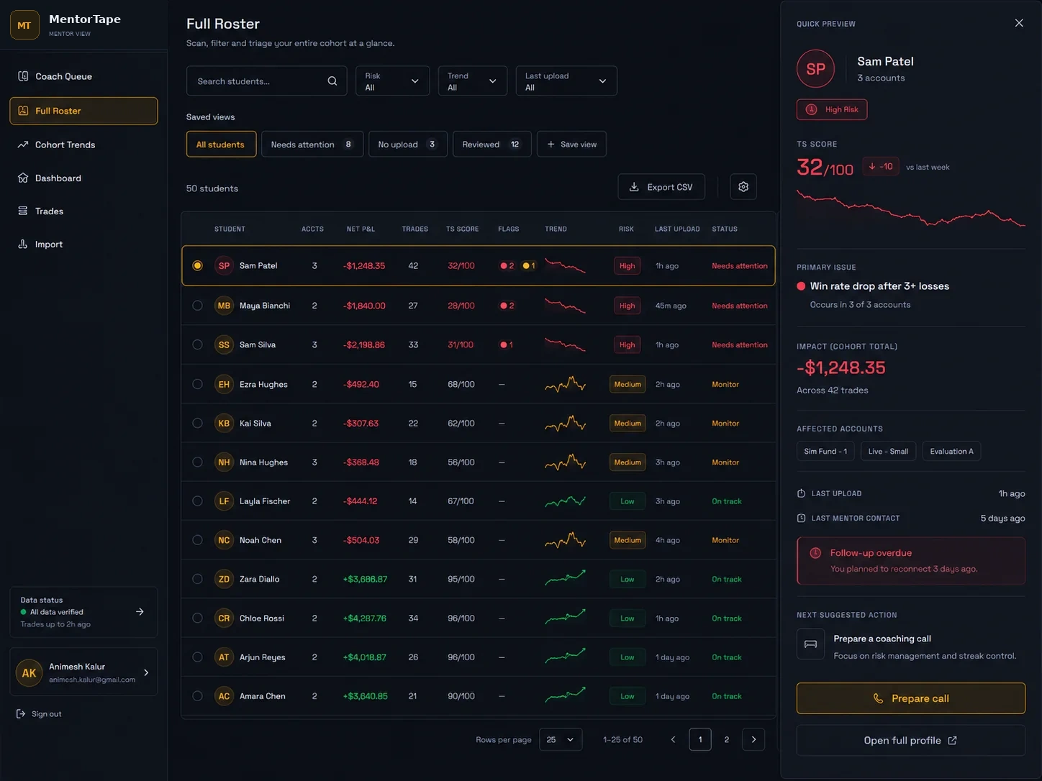This screenshot has width=1042, height=781.
Task: Click the Cohort Trends chart icon
Action: (x=23, y=145)
